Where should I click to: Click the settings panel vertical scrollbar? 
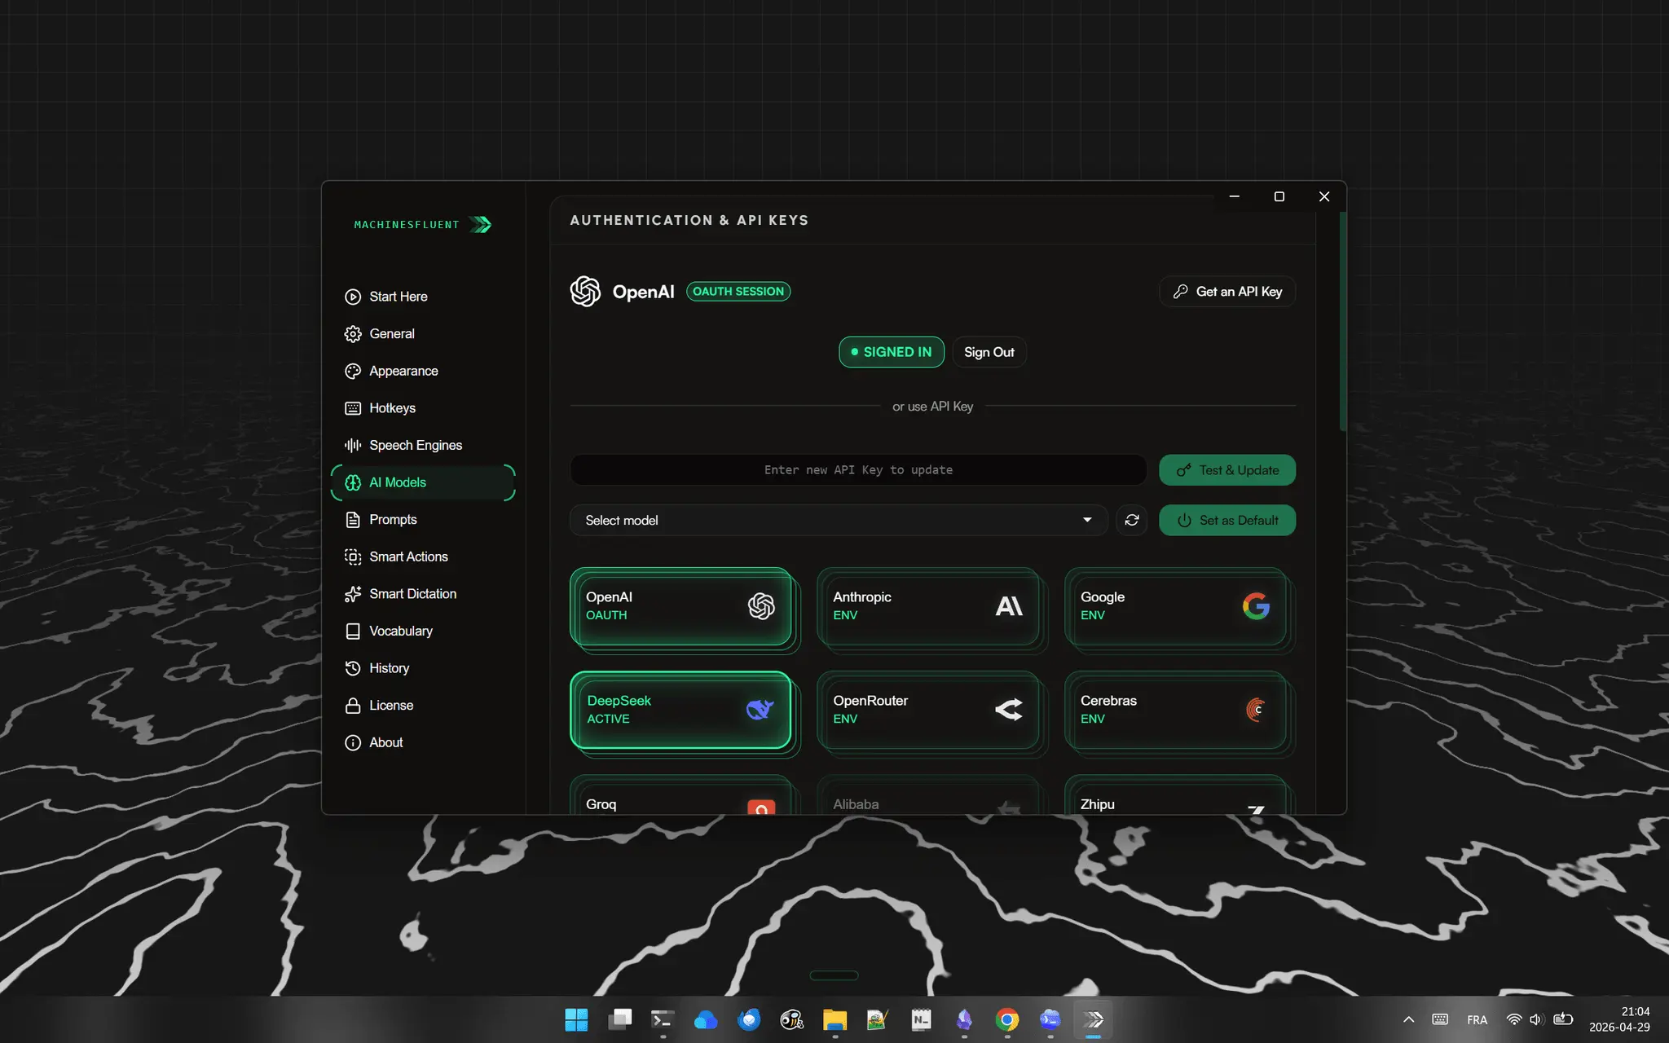coord(1342,322)
